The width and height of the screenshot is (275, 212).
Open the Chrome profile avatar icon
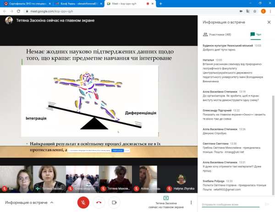point(263,11)
